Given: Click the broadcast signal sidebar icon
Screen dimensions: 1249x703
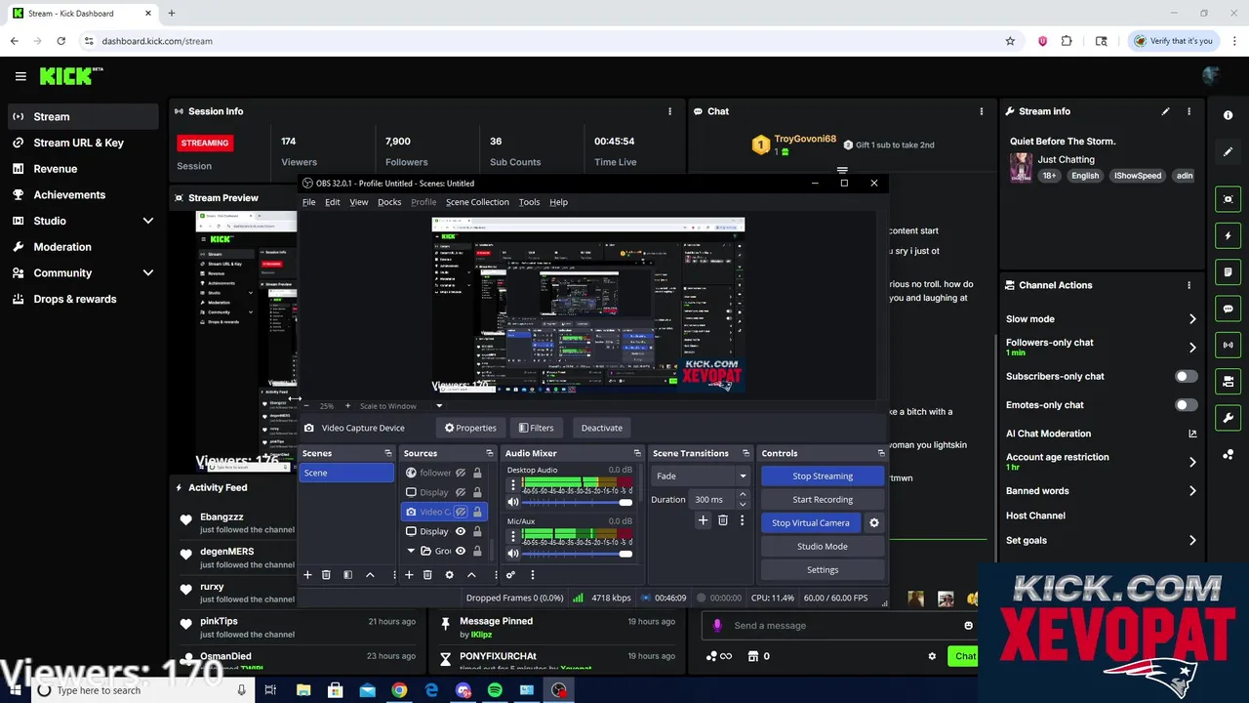Looking at the screenshot, I should tap(1228, 345).
